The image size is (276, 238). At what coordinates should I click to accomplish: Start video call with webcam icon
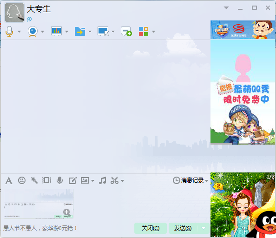click(x=33, y=32)
